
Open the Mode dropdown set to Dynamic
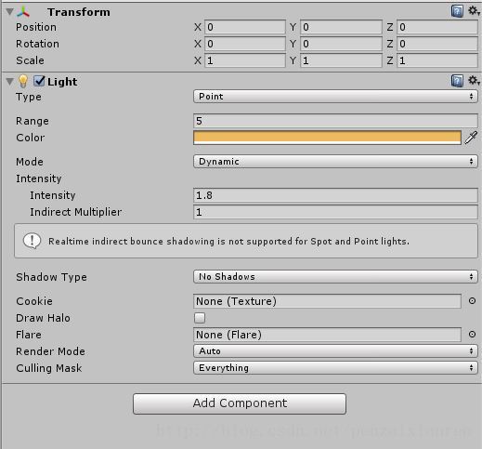coord(335,162)
